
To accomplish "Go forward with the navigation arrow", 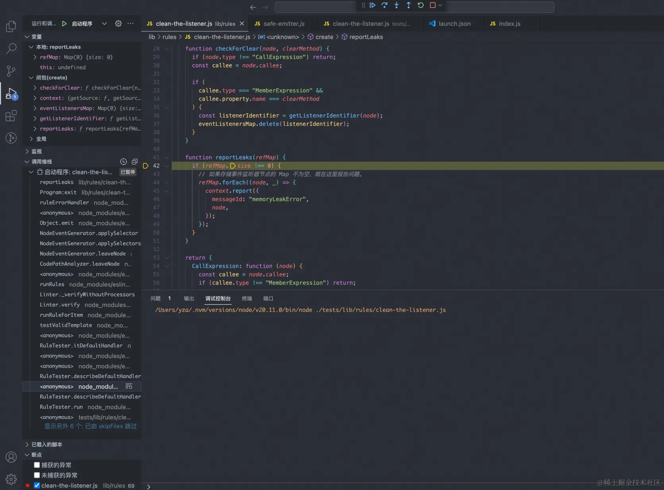I will pos(265,7).
